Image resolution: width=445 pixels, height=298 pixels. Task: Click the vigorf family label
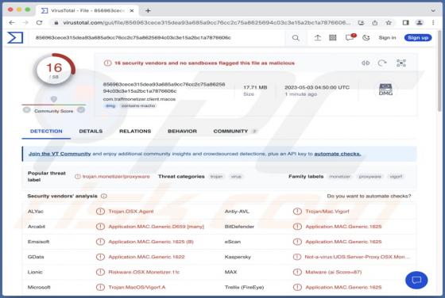tap(396, 177)
